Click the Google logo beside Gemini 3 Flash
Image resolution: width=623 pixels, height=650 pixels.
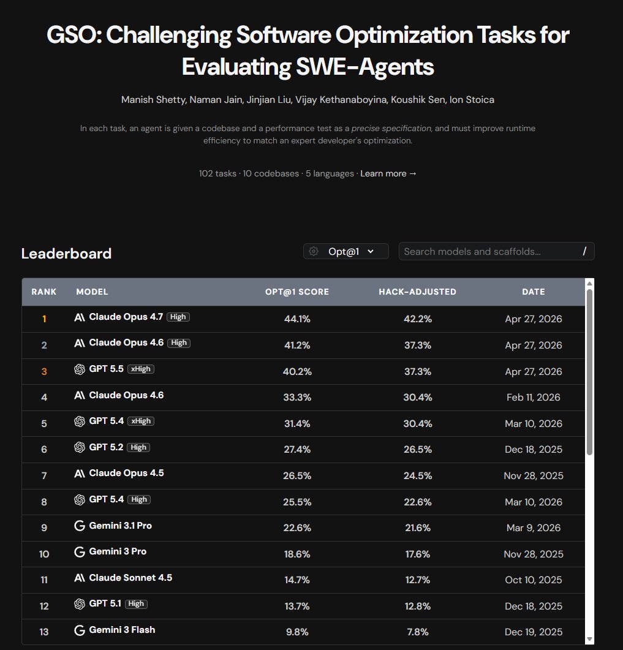[x=80, y=630]
